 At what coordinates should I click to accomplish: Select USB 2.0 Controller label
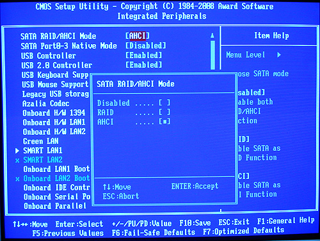57,65
